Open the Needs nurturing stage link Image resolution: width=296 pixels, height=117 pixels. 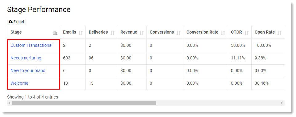(26, 58)
